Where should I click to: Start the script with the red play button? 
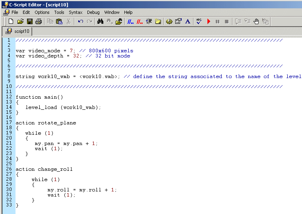(209, 21)
